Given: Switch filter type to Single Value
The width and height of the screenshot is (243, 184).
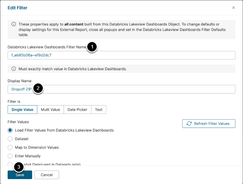Looking at the screenshot, I should 22,109.
